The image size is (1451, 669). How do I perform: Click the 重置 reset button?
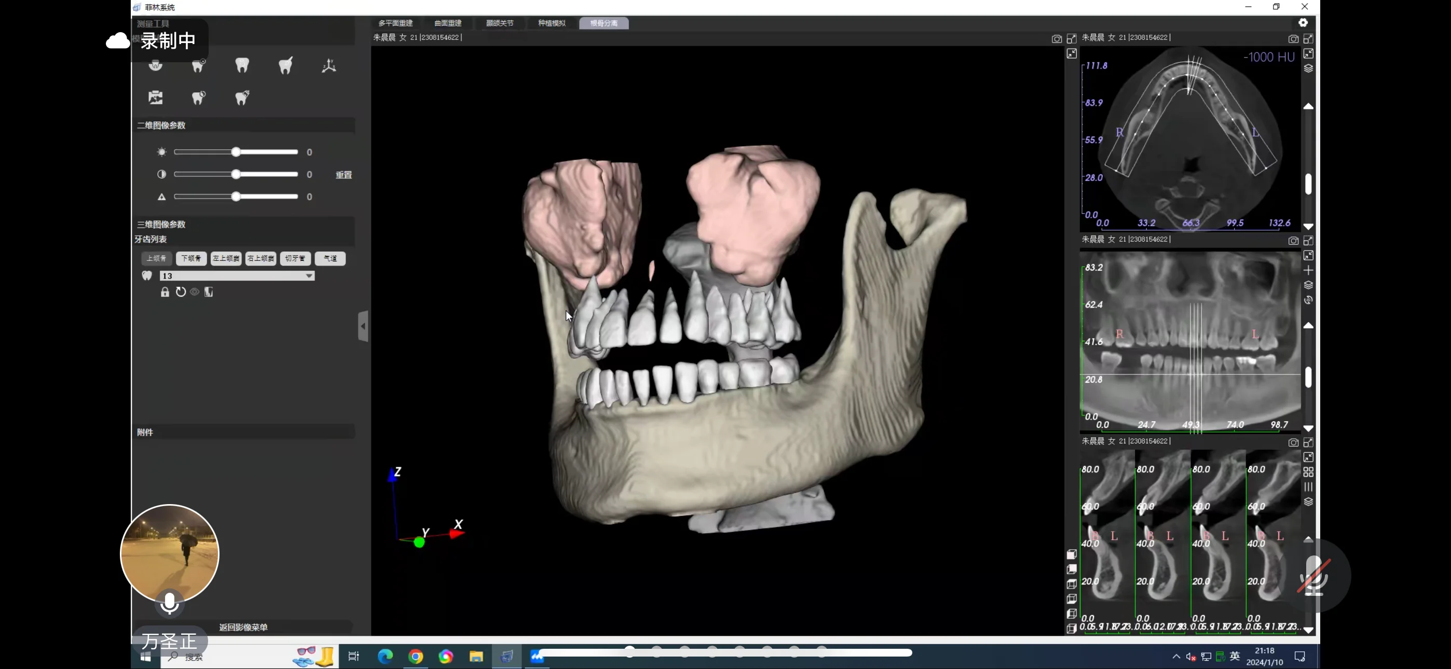pyautogui.click(x=344, y=175)
